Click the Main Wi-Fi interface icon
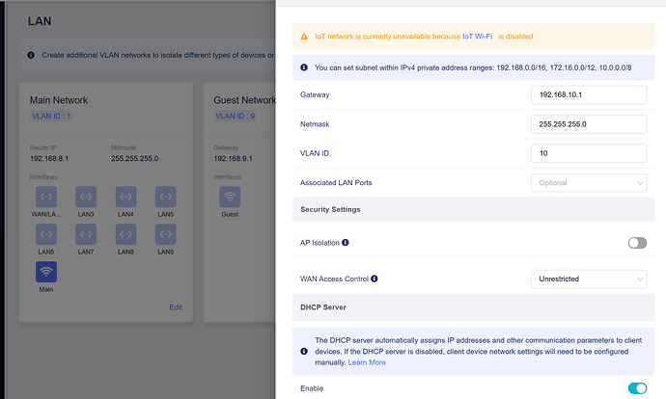The image size is (666, 399). [46, 272]
